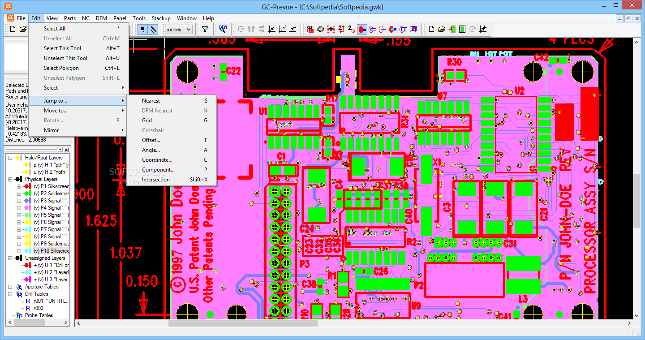This screenshot has height=340, width=645.
Task: Click the green color swatch of P2 Soldermask
Action: click(28, 194)
